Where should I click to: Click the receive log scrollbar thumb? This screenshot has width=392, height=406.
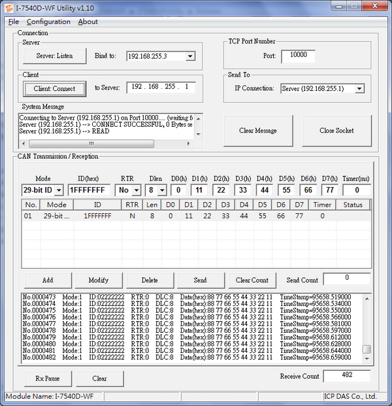tap(367, 349)
